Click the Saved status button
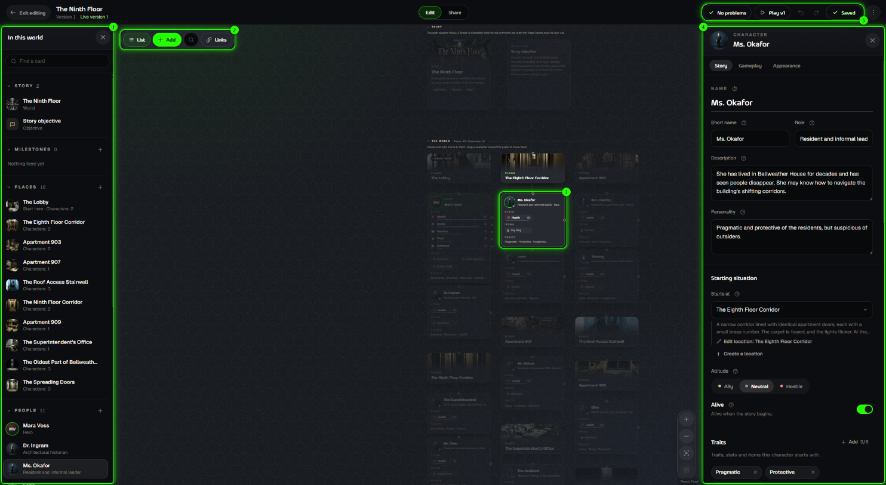This screenshot has height=485, width=886. tap(844, 13)
